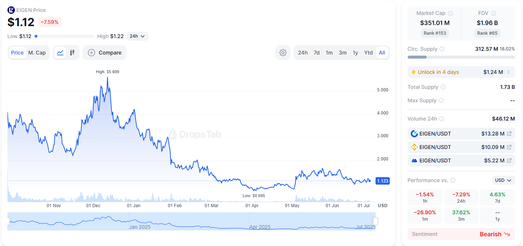523x246 pixels.
Task: Click right handle of chart range selector
Action: click(x=375, y=221)
